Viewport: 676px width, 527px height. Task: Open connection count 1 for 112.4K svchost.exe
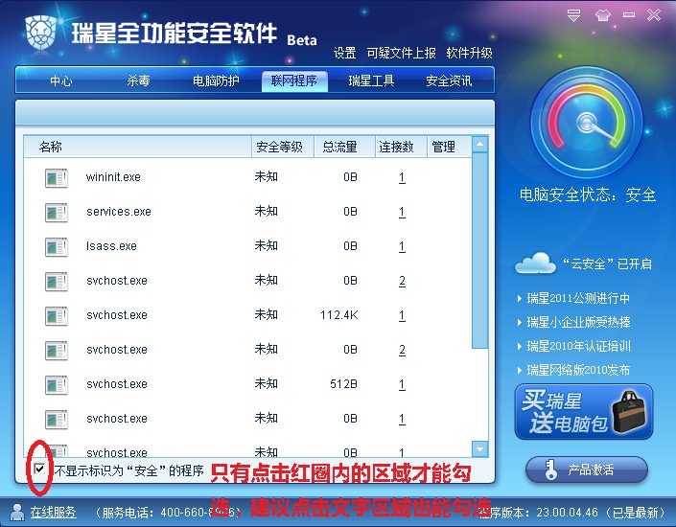402,315
